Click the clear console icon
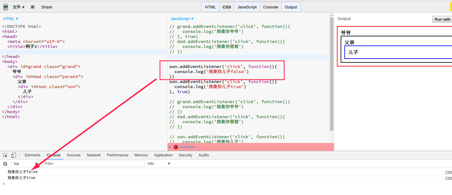 5,164
